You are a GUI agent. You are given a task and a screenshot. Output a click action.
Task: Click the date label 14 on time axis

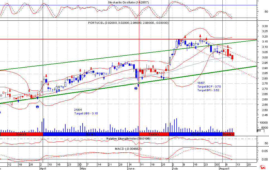click(x=99, y=165)
